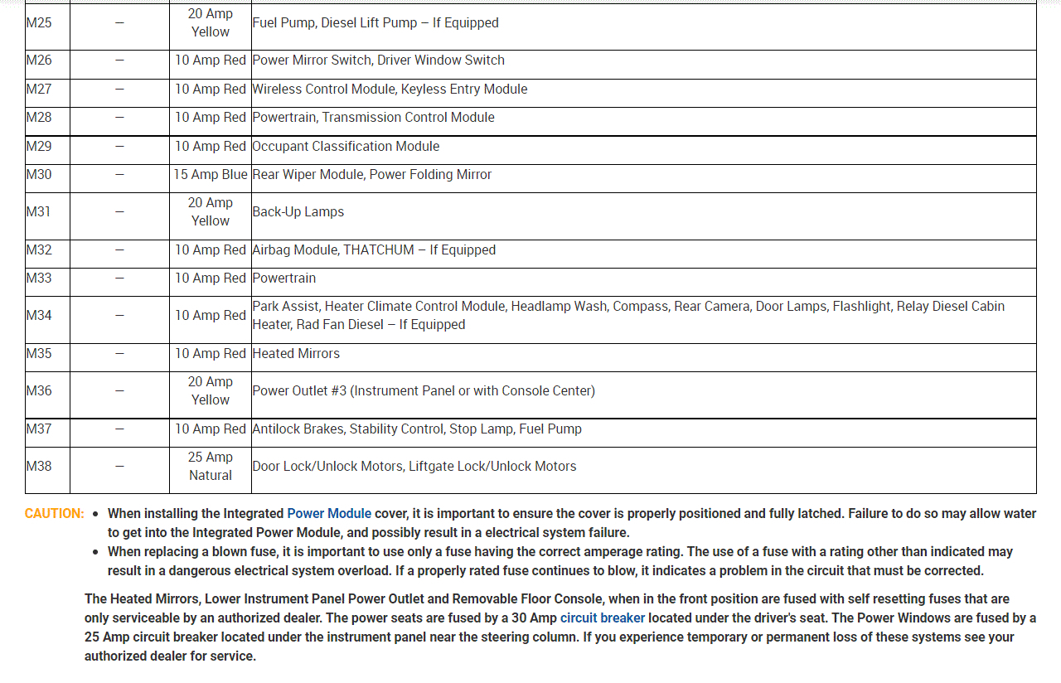Open the circuit breaker link
Screen dimensions: 1061x683
coord(603,618)
